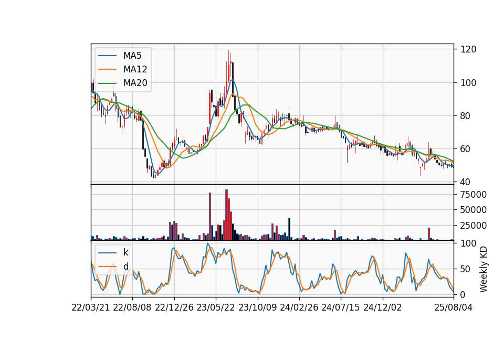This screenshot has width=504, height=362.
Task: Click the 120 price axis label
Action: 468,49
